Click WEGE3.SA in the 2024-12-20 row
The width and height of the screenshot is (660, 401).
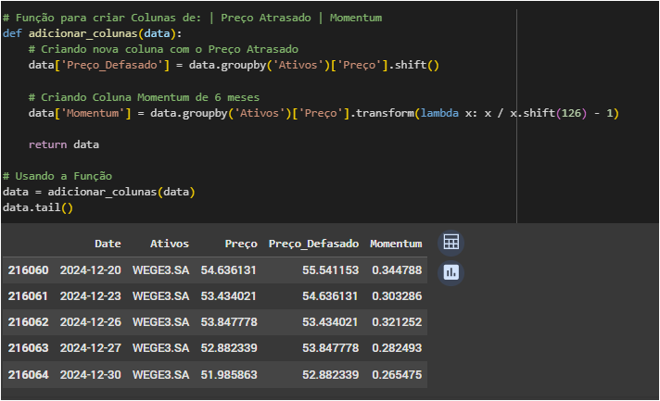[160, 269]
